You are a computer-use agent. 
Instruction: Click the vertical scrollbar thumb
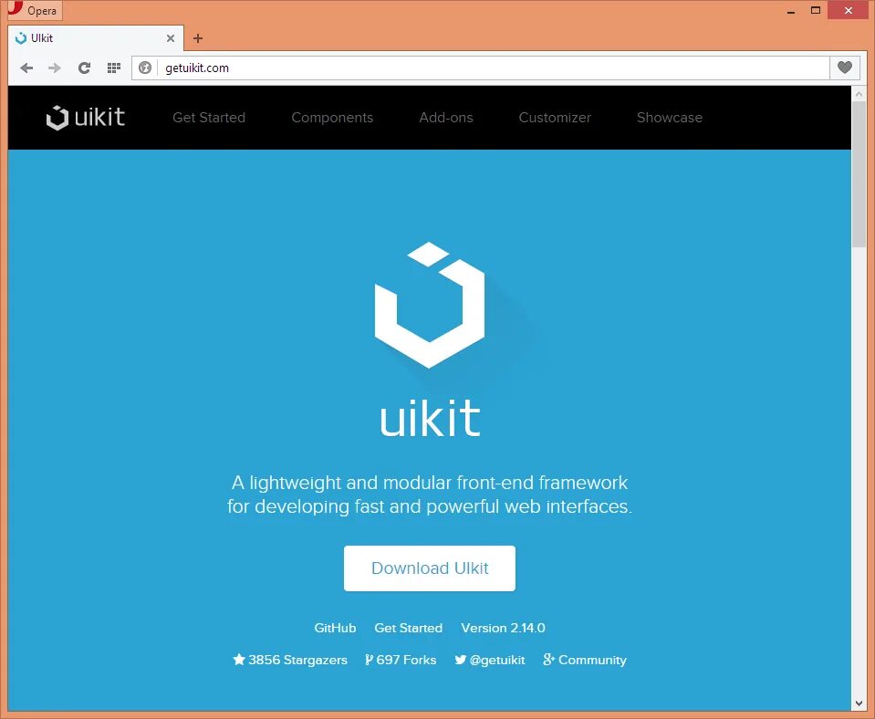(x=859, y=173)
